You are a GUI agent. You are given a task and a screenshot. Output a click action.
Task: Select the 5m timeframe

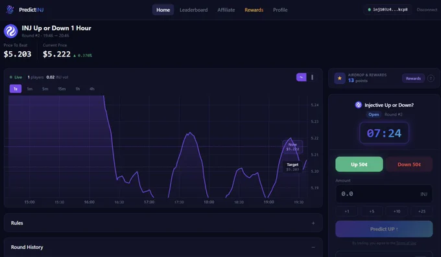point(45,89)
